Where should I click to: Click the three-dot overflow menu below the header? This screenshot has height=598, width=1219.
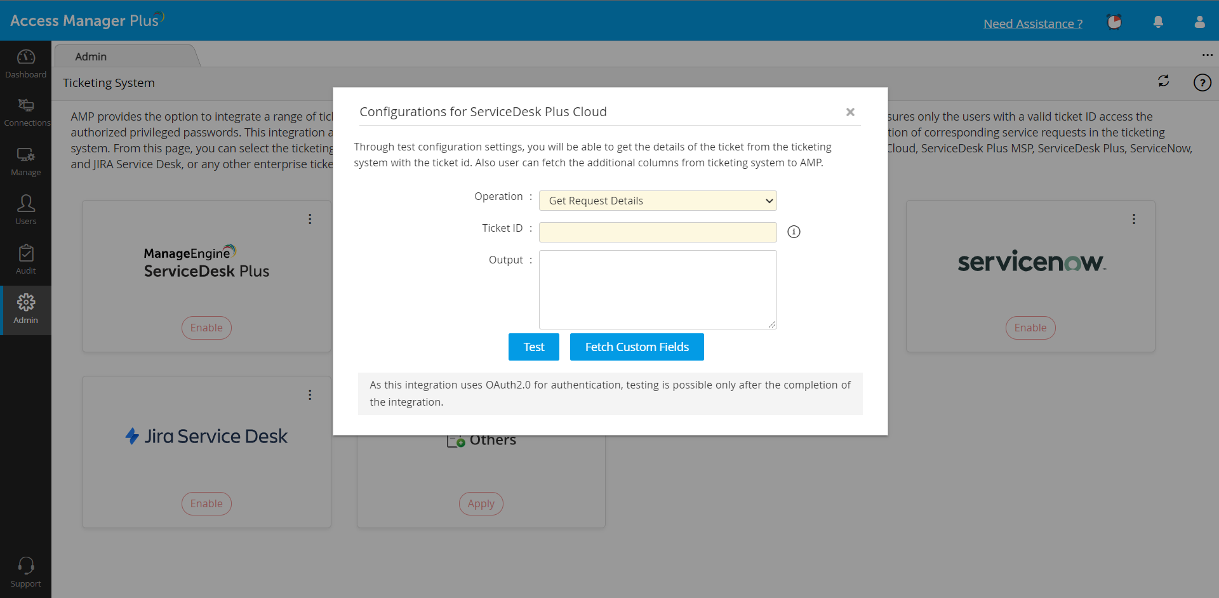(1207, 55)
